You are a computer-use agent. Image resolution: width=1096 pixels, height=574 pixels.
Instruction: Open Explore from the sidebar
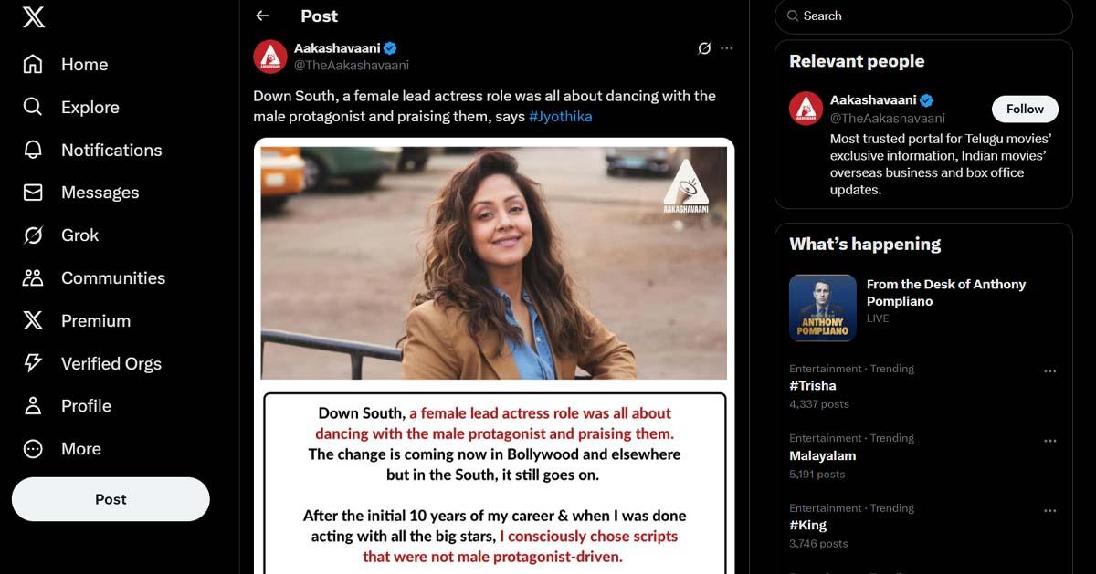[70, 107]
